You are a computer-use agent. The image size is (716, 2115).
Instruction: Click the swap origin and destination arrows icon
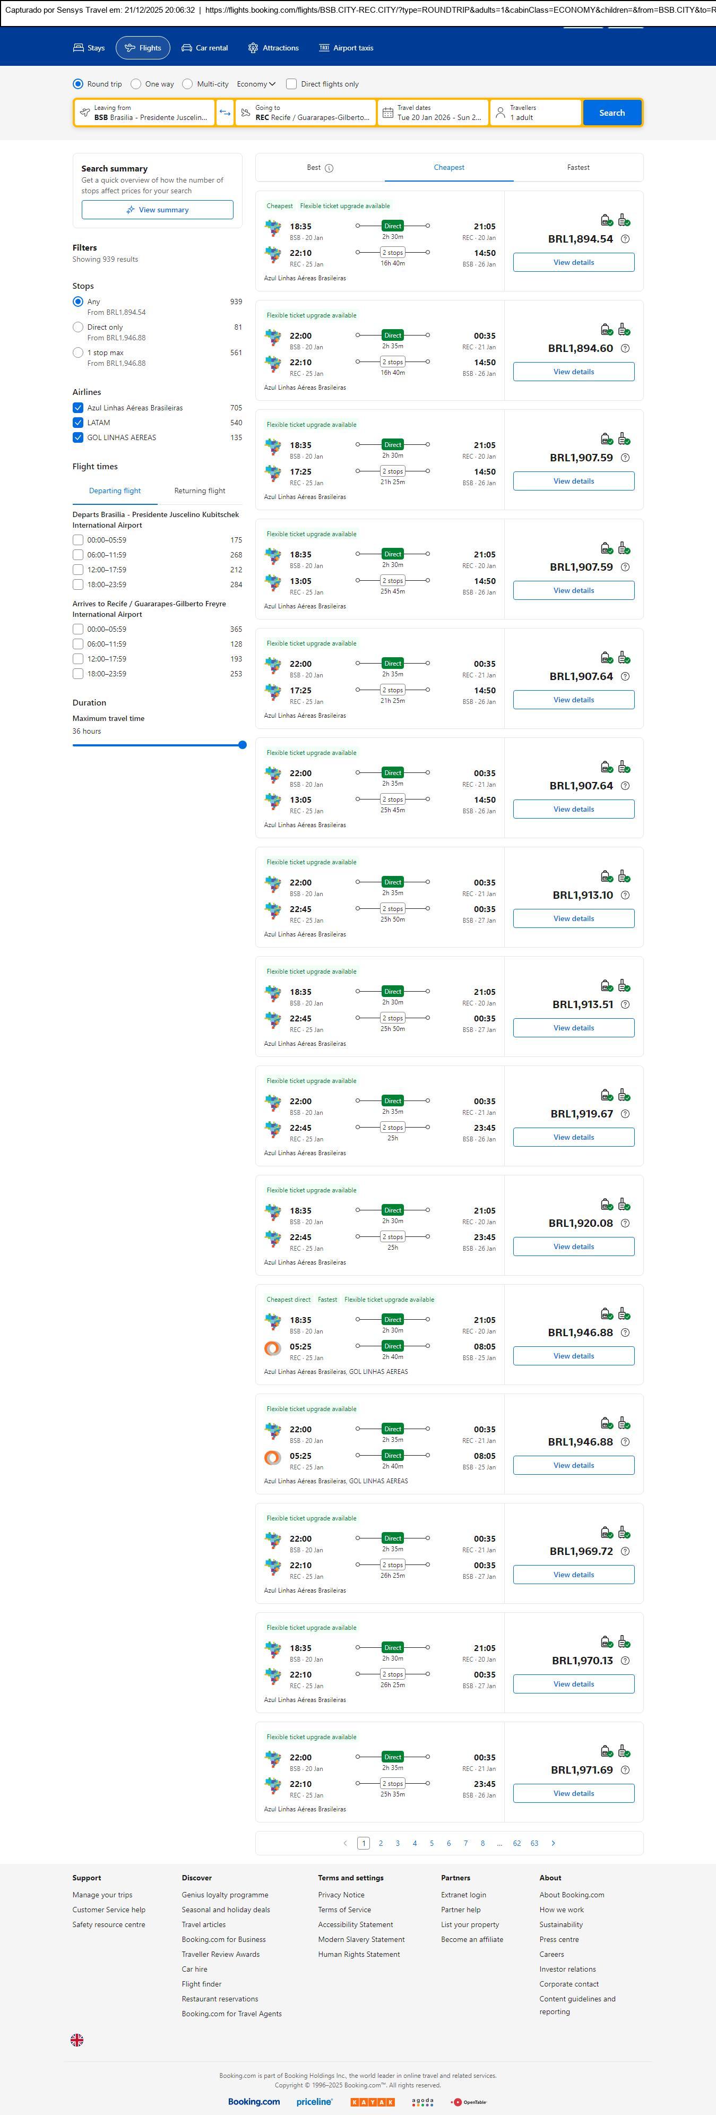point(225,113)
